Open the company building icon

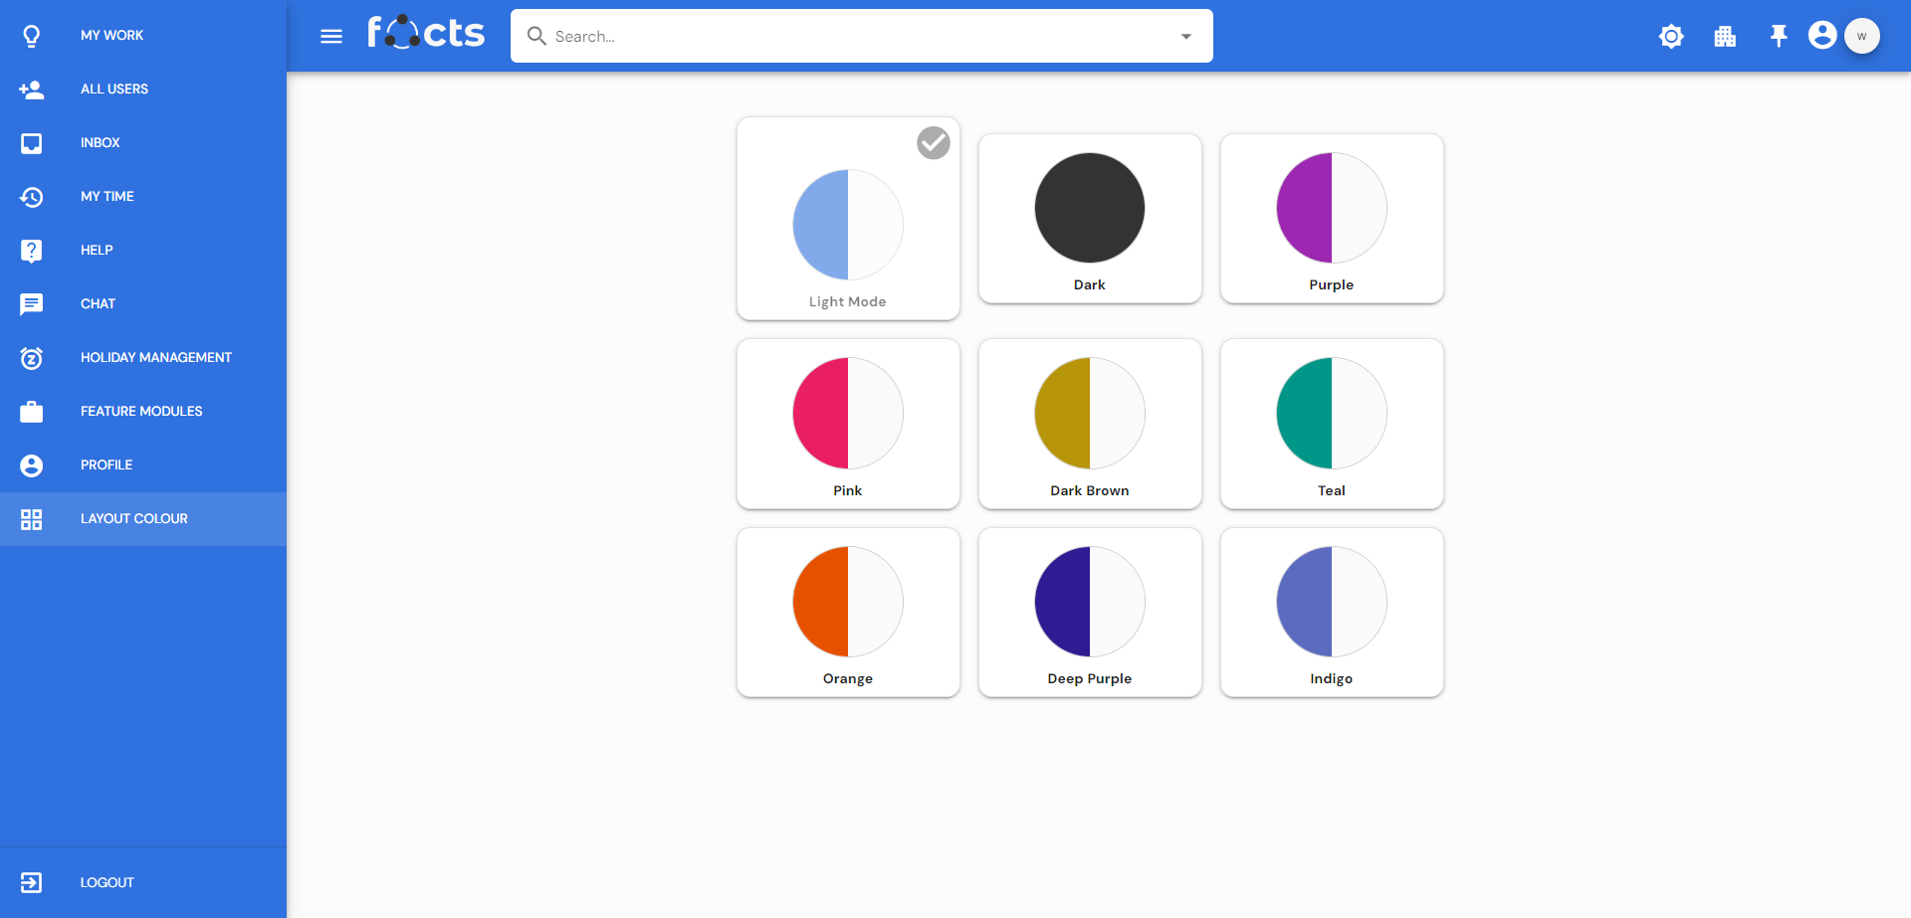click(x=1725, y=37)
